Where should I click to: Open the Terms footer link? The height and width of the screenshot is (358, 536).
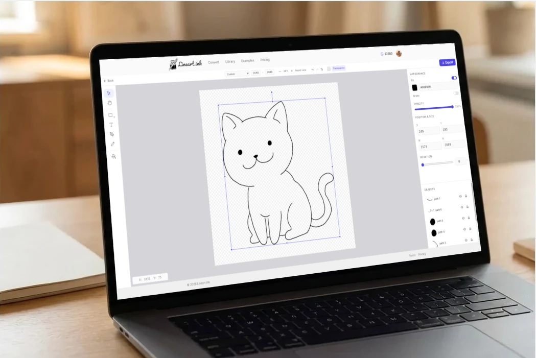click(412, 255)
